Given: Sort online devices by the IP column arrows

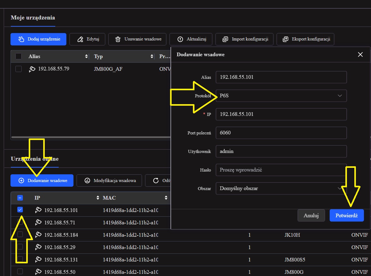Looking at the screenshot, I should 98,198.
